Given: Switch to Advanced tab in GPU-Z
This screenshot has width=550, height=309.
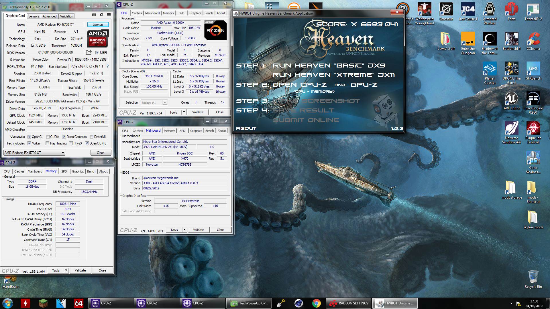Looking at the screenshot, I should [50, 16].
